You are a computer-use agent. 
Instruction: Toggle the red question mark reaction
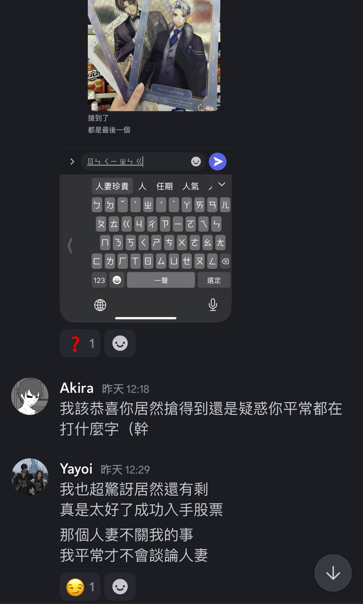pos(80,343)
